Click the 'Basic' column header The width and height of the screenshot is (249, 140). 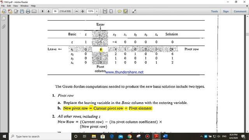[72, 34]
